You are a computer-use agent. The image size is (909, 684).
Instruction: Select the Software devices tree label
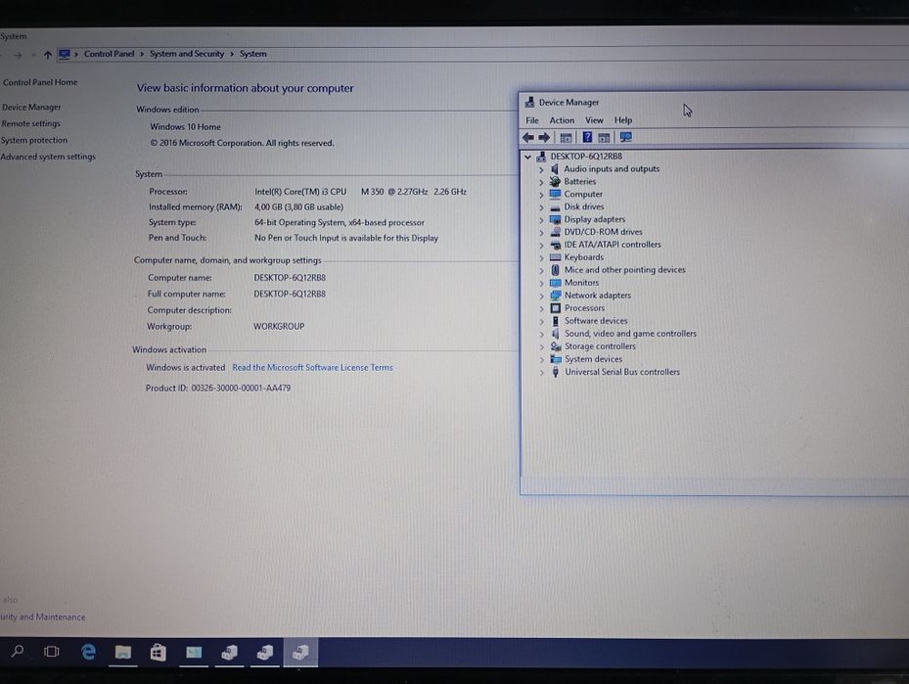596,321
